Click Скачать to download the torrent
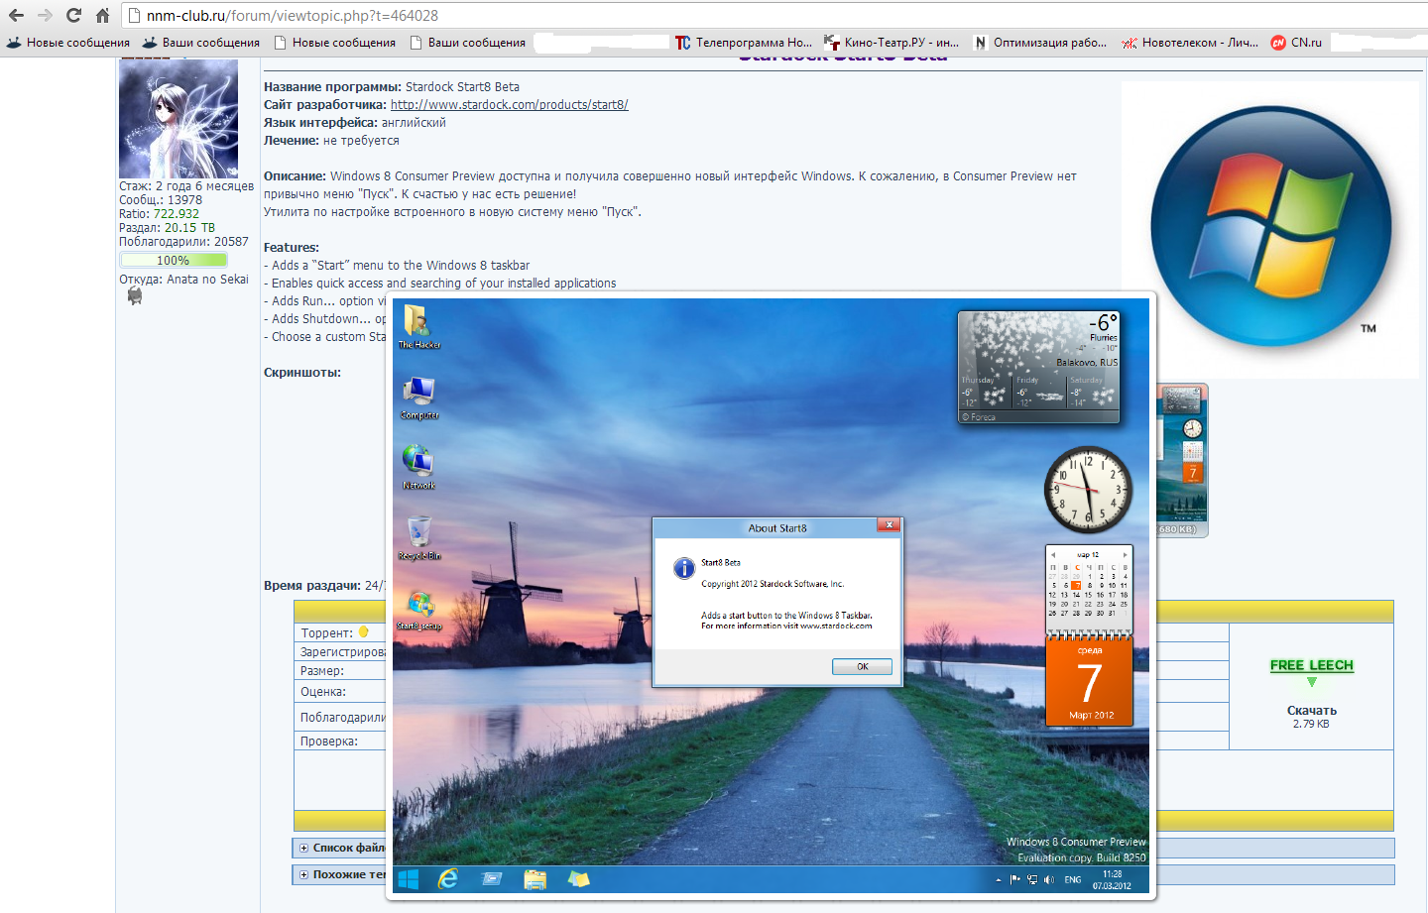Viewport: 1428px width, 913px height. point(1311,711)
